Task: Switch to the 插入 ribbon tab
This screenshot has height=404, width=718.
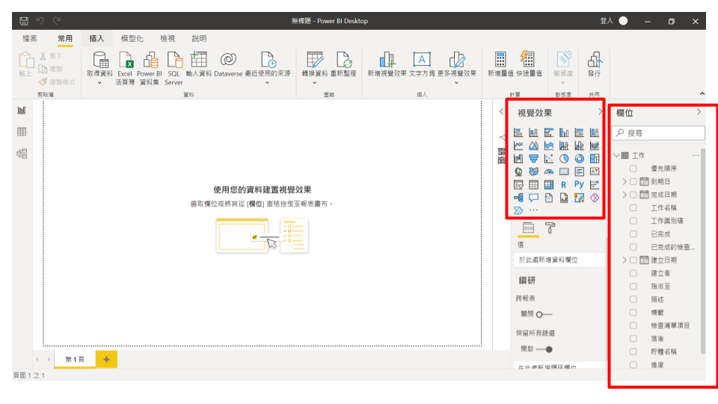Action: (x=96, y=38)
